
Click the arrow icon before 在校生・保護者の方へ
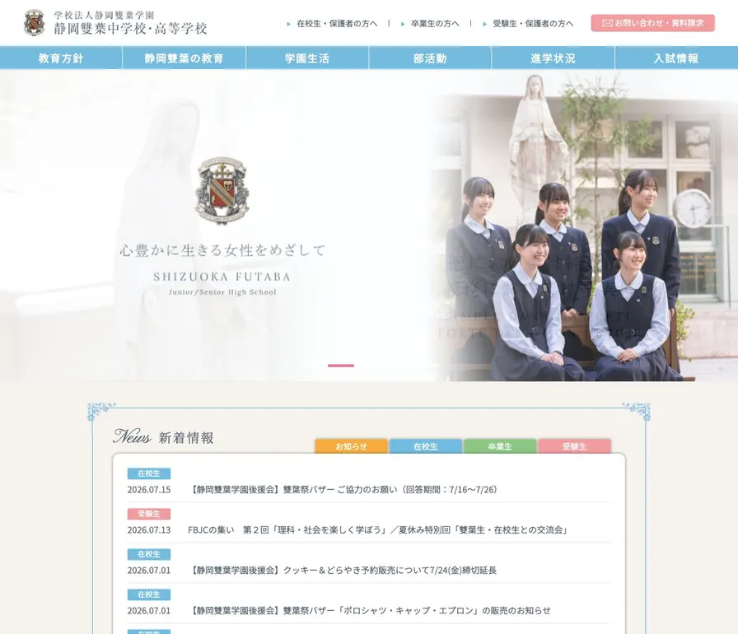[288, 24]
